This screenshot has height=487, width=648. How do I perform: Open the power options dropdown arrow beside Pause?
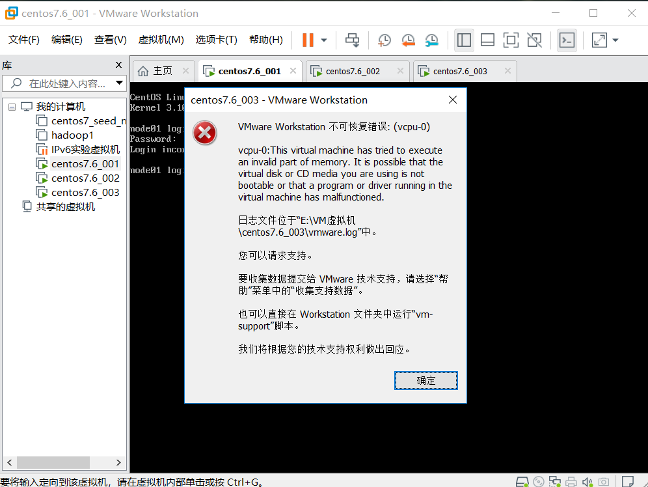324,40
